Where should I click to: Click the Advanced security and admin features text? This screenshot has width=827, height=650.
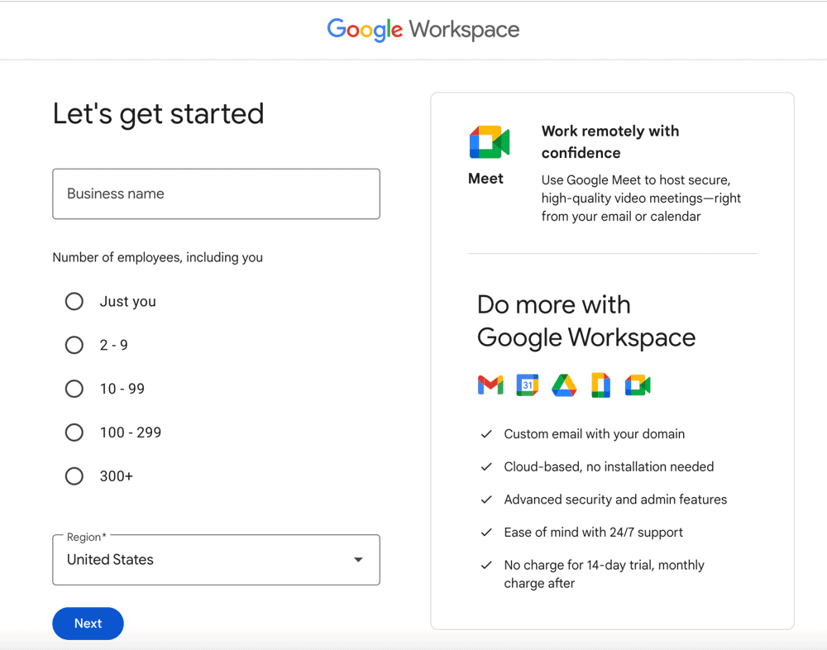click(x=615, y=499)
